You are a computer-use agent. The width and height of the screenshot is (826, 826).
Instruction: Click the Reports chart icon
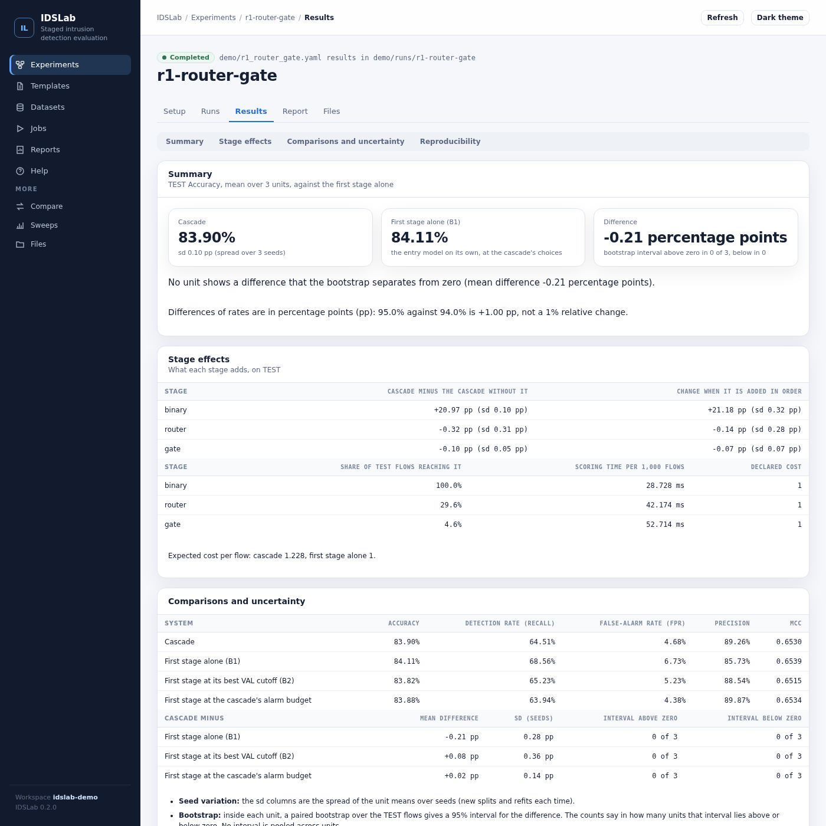tap(20, 150)
